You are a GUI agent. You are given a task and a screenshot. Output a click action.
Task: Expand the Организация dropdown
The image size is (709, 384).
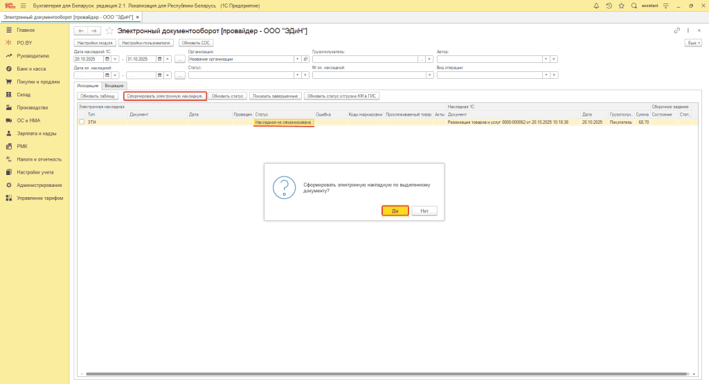point(297,59)
